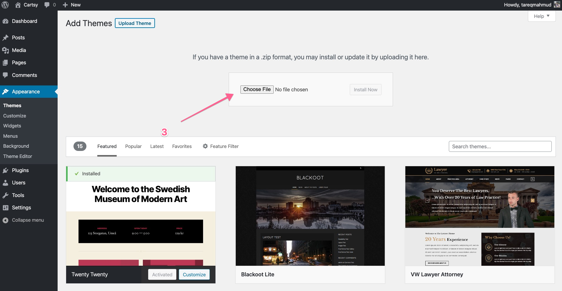Click the user avatar in top bar

tap(557, 5)
